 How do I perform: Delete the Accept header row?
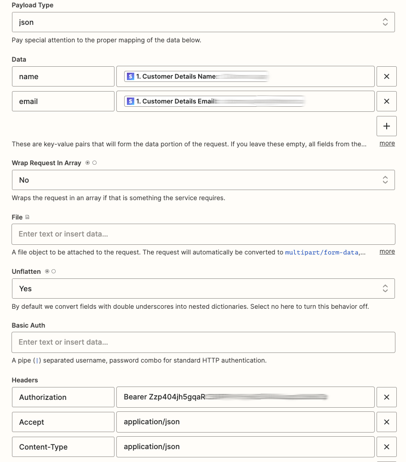point(386,422)
